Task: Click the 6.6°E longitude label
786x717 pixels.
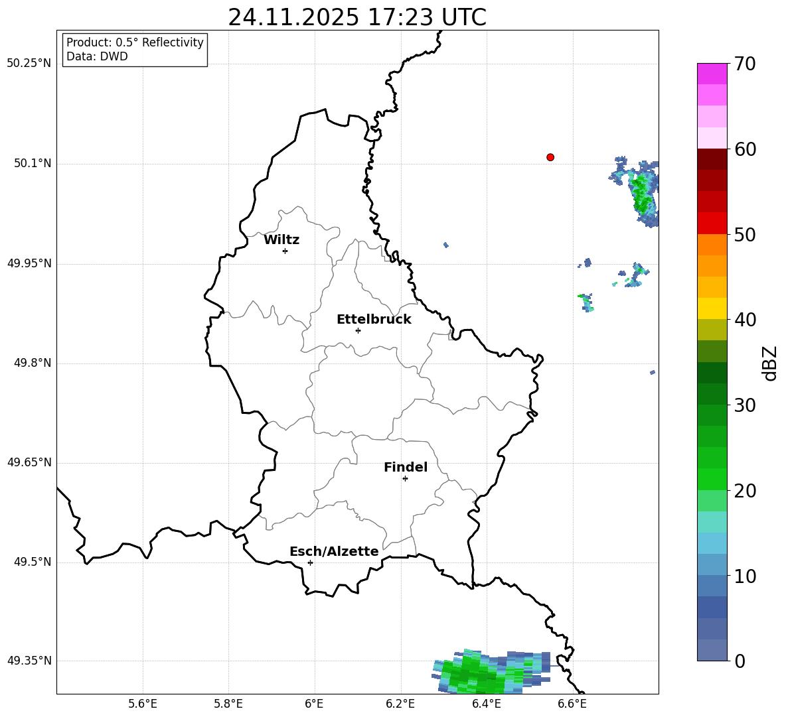Action: [x=572, y=704]
